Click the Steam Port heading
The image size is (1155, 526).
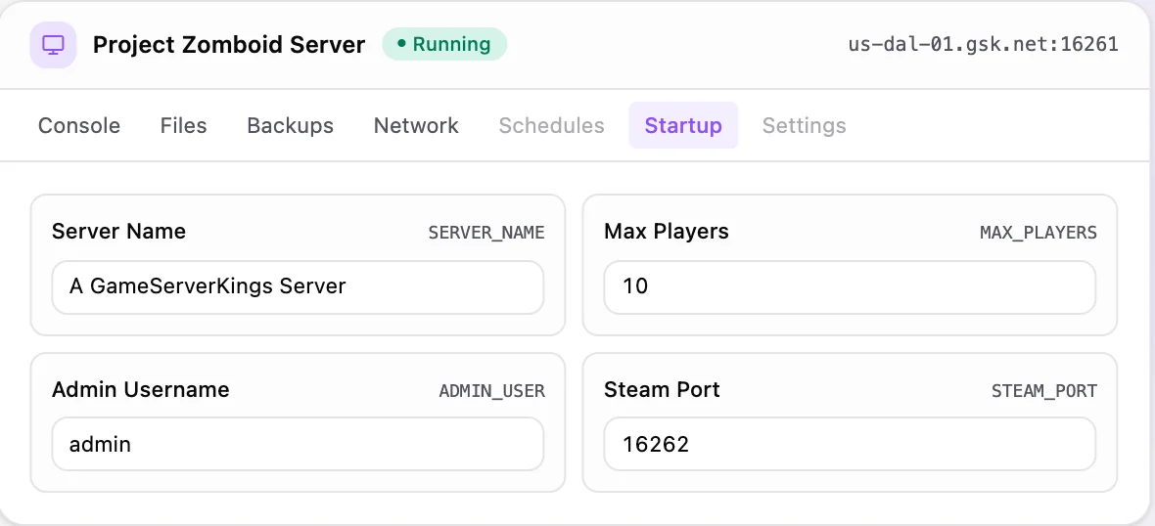click(663, 389)
